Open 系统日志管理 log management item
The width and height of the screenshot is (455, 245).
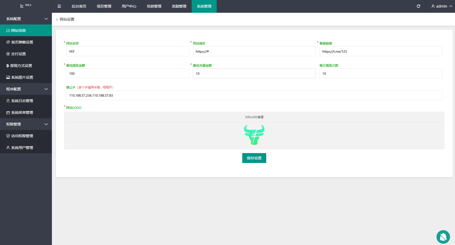point(22,101)
